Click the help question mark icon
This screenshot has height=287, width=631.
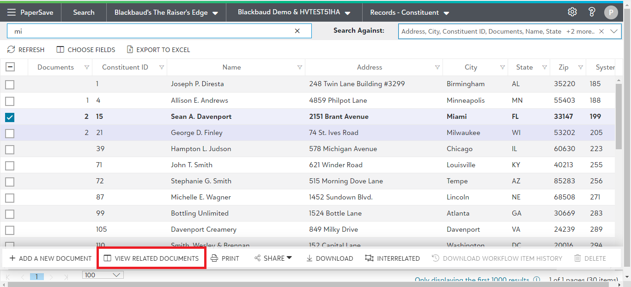592,12
